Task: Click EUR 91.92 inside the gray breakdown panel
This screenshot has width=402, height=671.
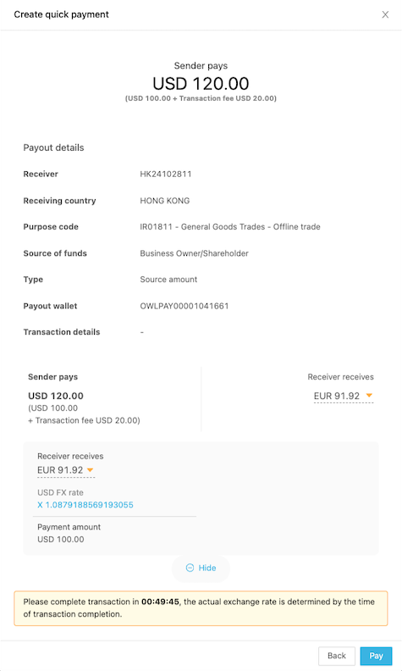Action: (x=60, y=470)
